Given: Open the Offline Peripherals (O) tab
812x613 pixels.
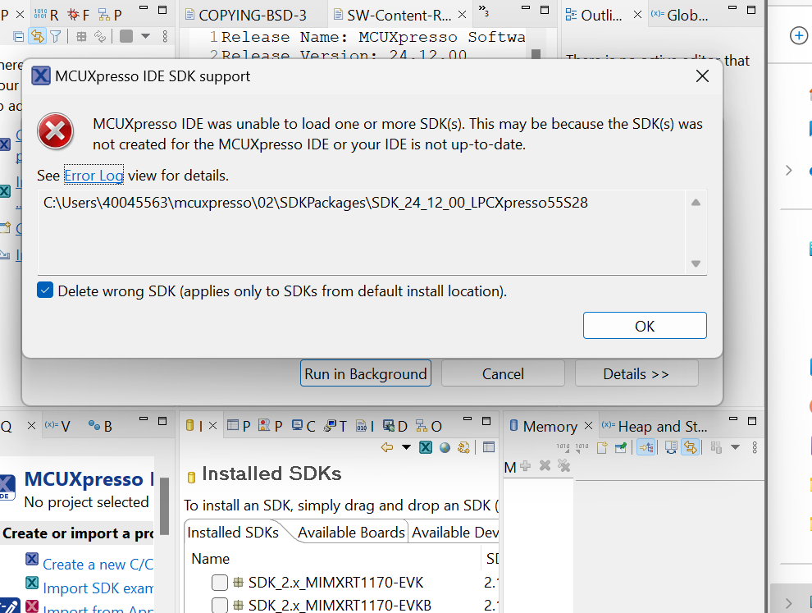Looking at the screenshot, I should tap(429, 426).
